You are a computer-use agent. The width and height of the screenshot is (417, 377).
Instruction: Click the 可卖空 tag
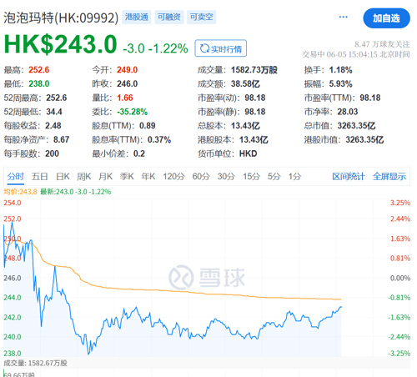[201, 18]
